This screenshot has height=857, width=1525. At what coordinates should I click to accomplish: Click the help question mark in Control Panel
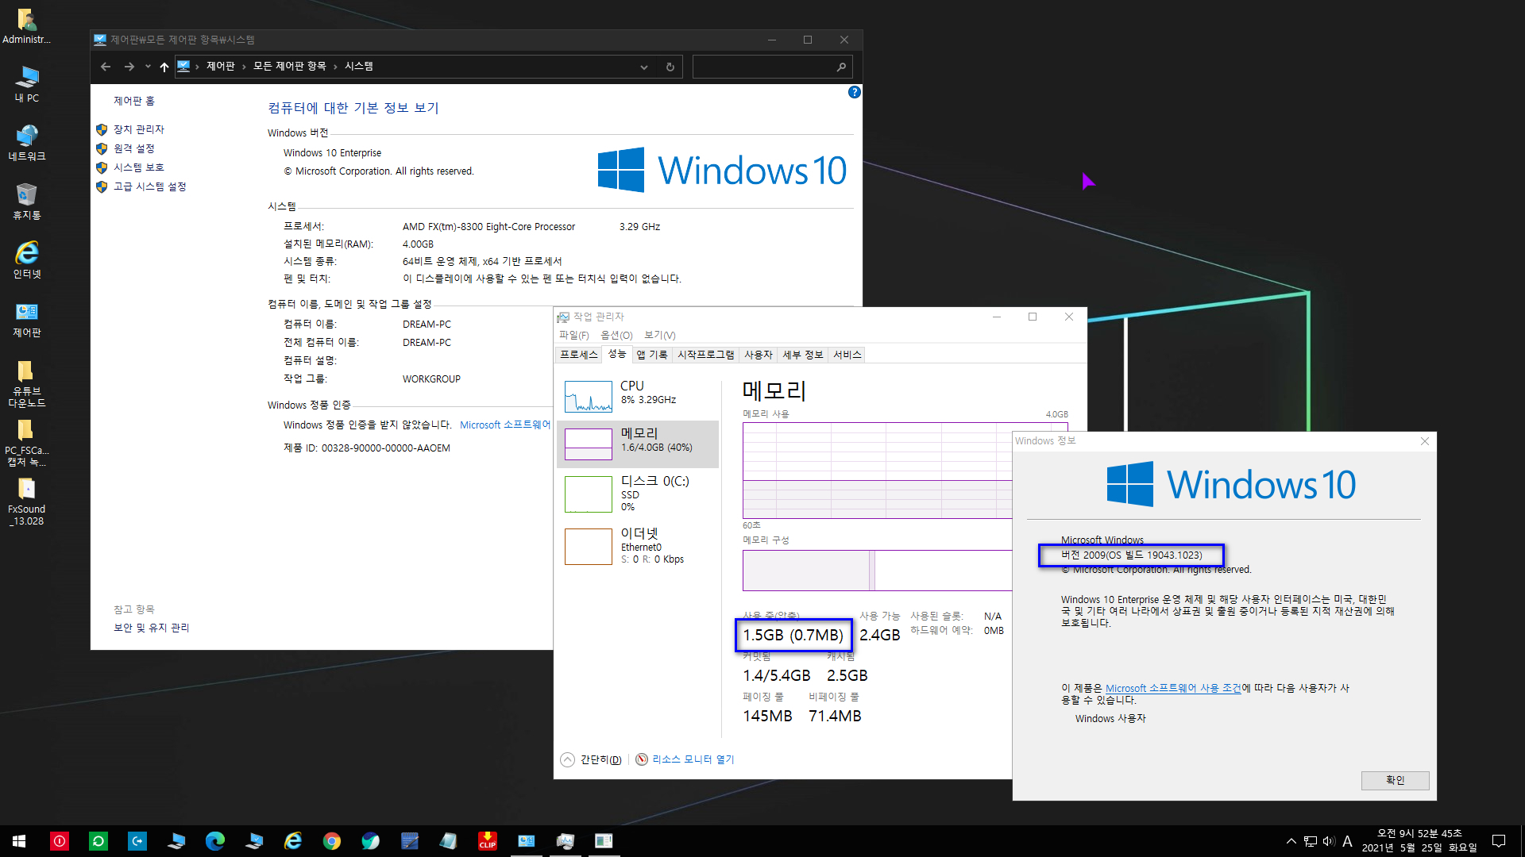[855, 92]
